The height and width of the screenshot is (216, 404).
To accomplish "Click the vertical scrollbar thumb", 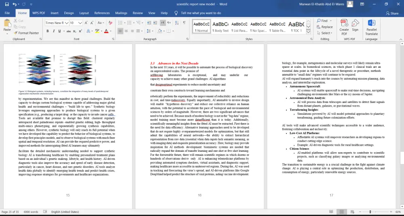I will pyautogui.click(x=402, y=158).
